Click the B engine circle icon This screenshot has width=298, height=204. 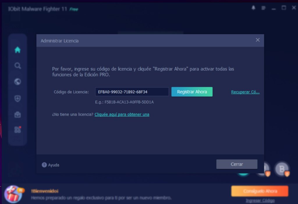coord(282,169)
